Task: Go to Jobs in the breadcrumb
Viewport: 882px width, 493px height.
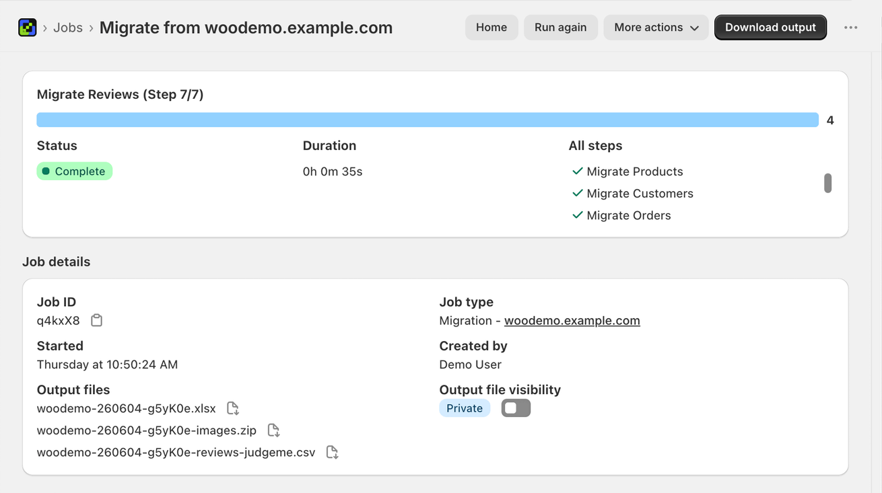Action: coord(68,28)
